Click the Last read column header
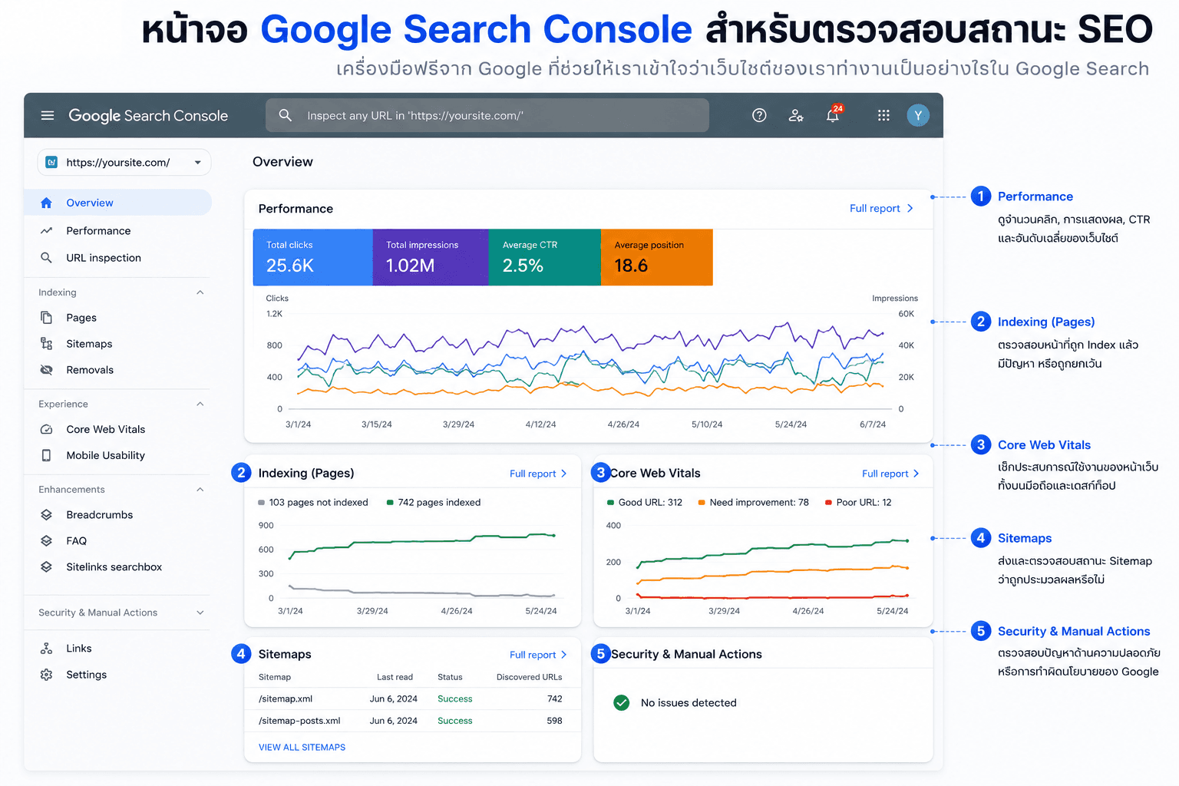Image resolution: width=1179 pixels, height=786 pixels. tap(395, 677)
